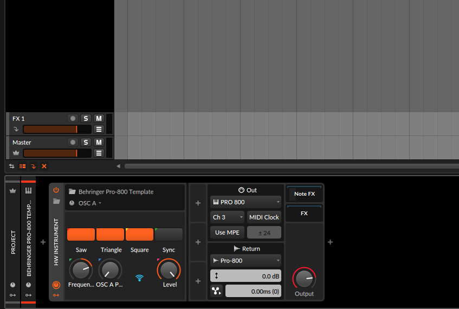Toggle the Use MPE button

pos(227,233)
